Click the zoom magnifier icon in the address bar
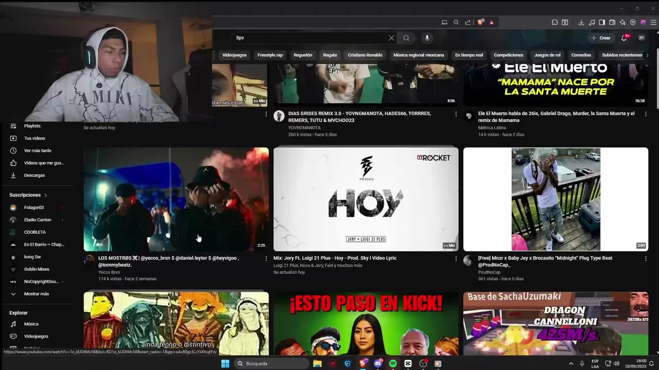The width and height of the screenshot is (659, 370). (x=456, y=22)
